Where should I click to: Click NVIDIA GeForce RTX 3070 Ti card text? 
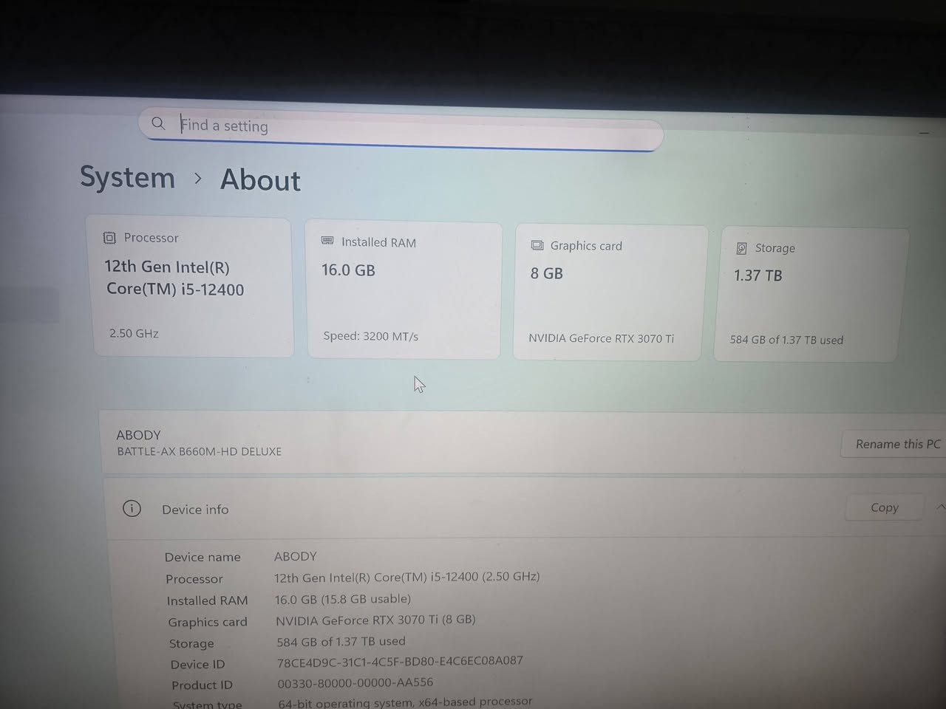coord(601,338)
